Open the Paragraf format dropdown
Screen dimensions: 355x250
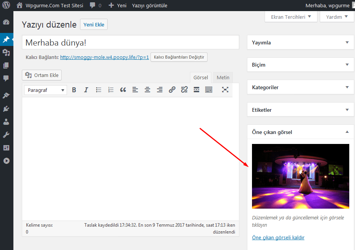[46, 90]
